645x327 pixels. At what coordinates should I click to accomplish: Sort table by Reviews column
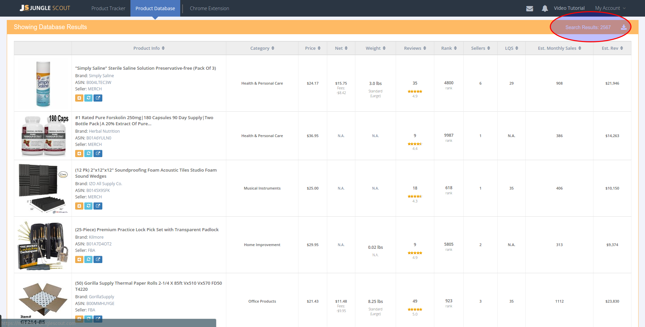tap(415, 48)
